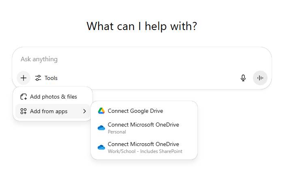Click the "What can I help with?" heading
Viewport: 285px width, 170px height.
click(142, 26)
